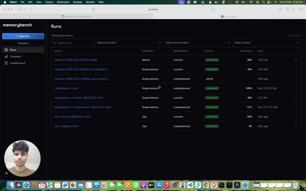Open run supermemory-longmemeval-20251222-zgb4
The image size is (306, 191).
pos(82,107)
